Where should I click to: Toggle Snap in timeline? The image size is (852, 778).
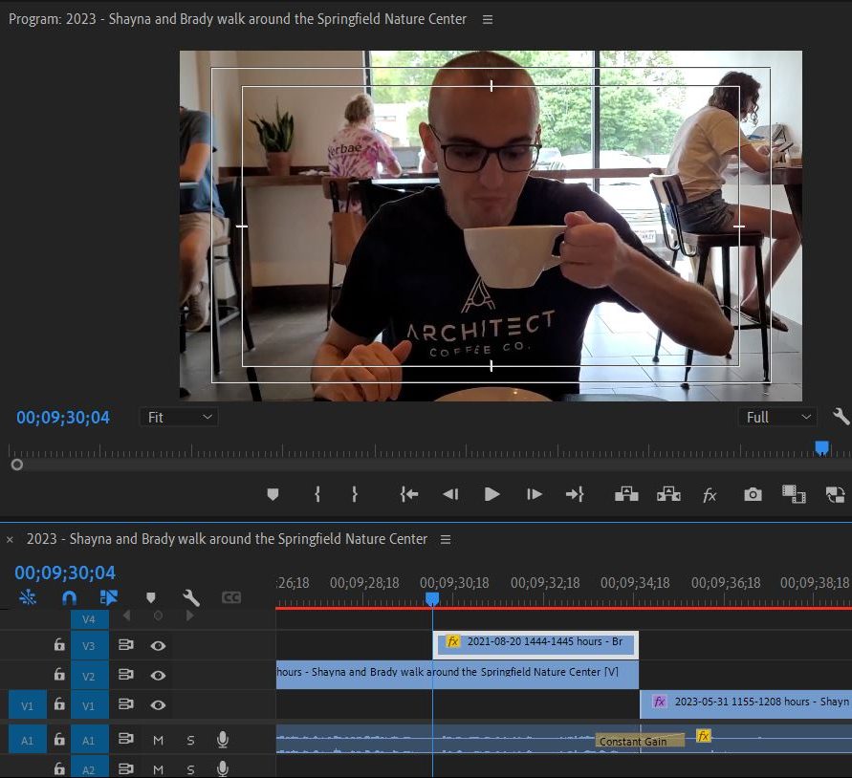(69, 597)
